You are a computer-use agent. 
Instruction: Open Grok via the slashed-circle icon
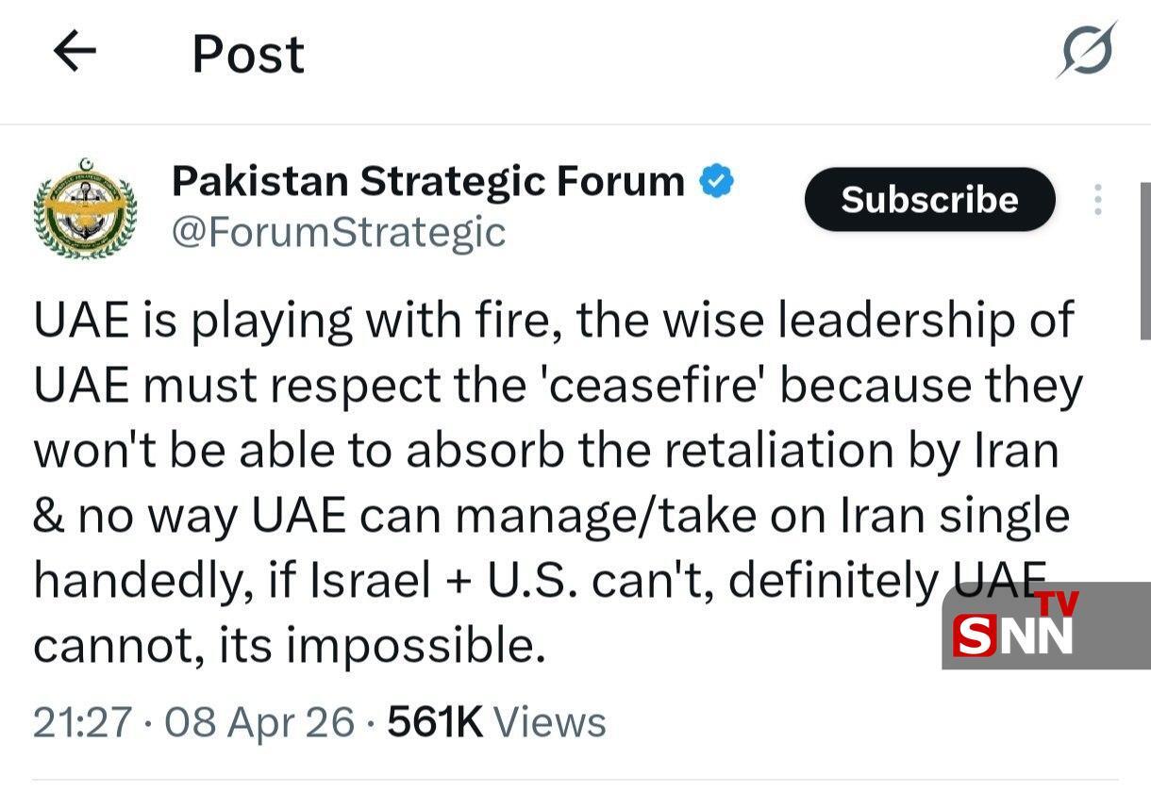click(x=1086, y=51)
